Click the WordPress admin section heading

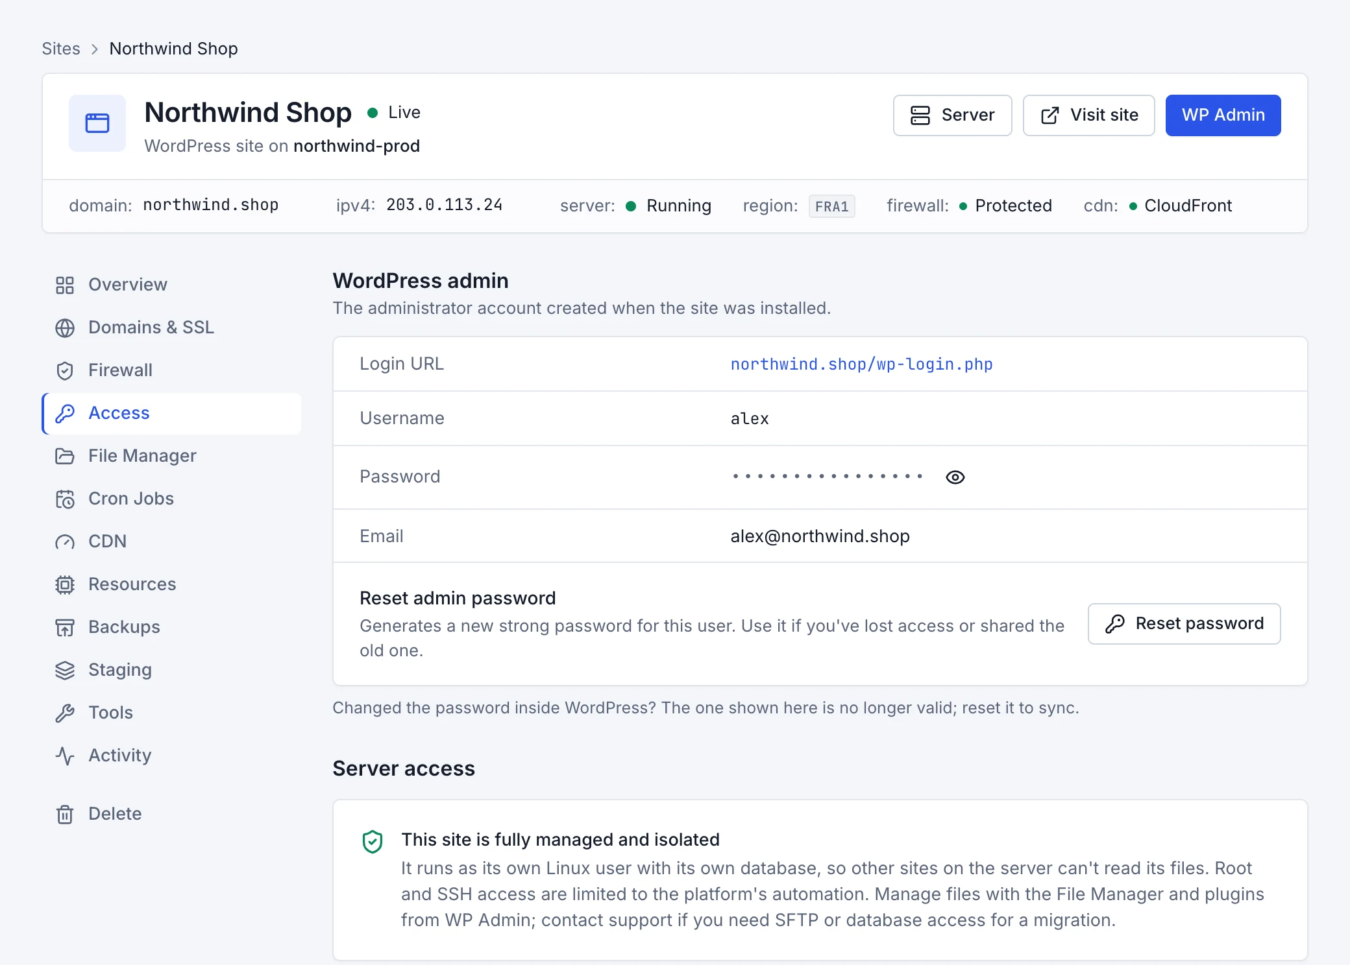coord(421,281)
